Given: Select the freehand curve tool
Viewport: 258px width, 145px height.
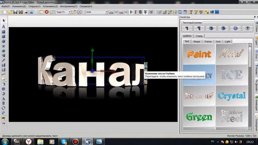Looking at the screenshot, I should (x=4, y=74).
